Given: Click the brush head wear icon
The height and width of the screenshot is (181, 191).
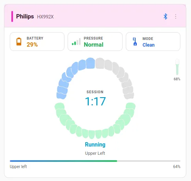Looking at the screenshot, I should coord(177,67).
